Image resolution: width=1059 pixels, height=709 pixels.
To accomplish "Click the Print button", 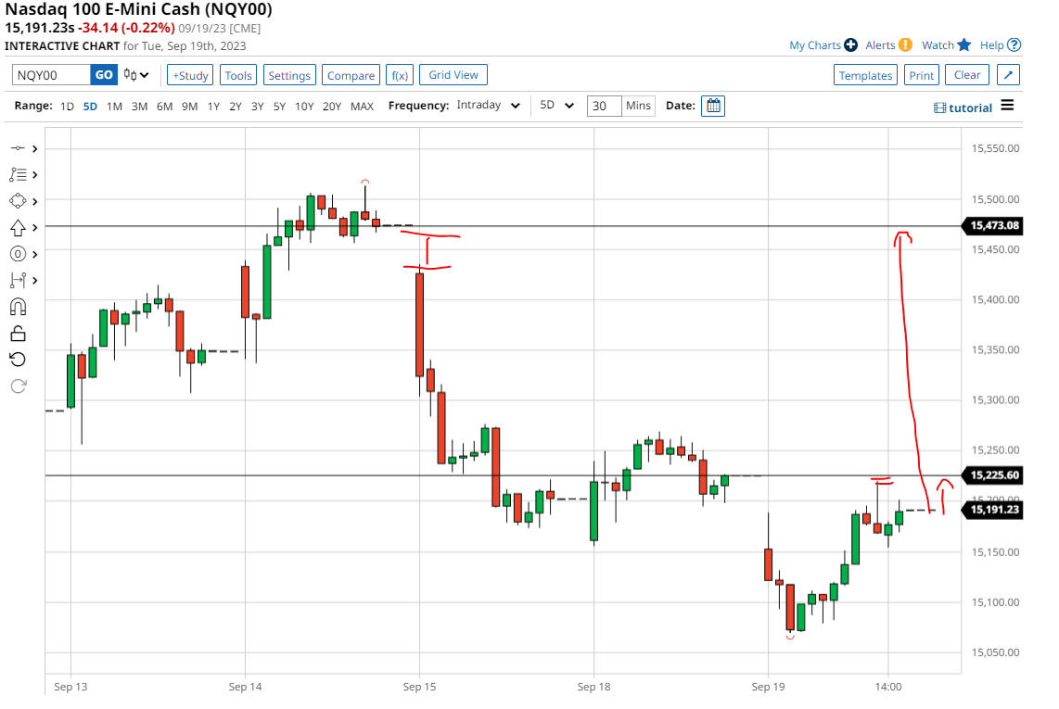I will click(921, 75).
